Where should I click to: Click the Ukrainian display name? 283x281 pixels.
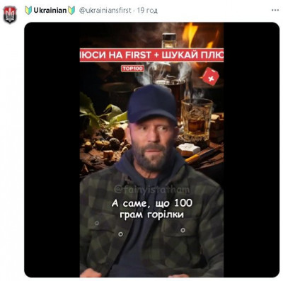tap(50, 11)
